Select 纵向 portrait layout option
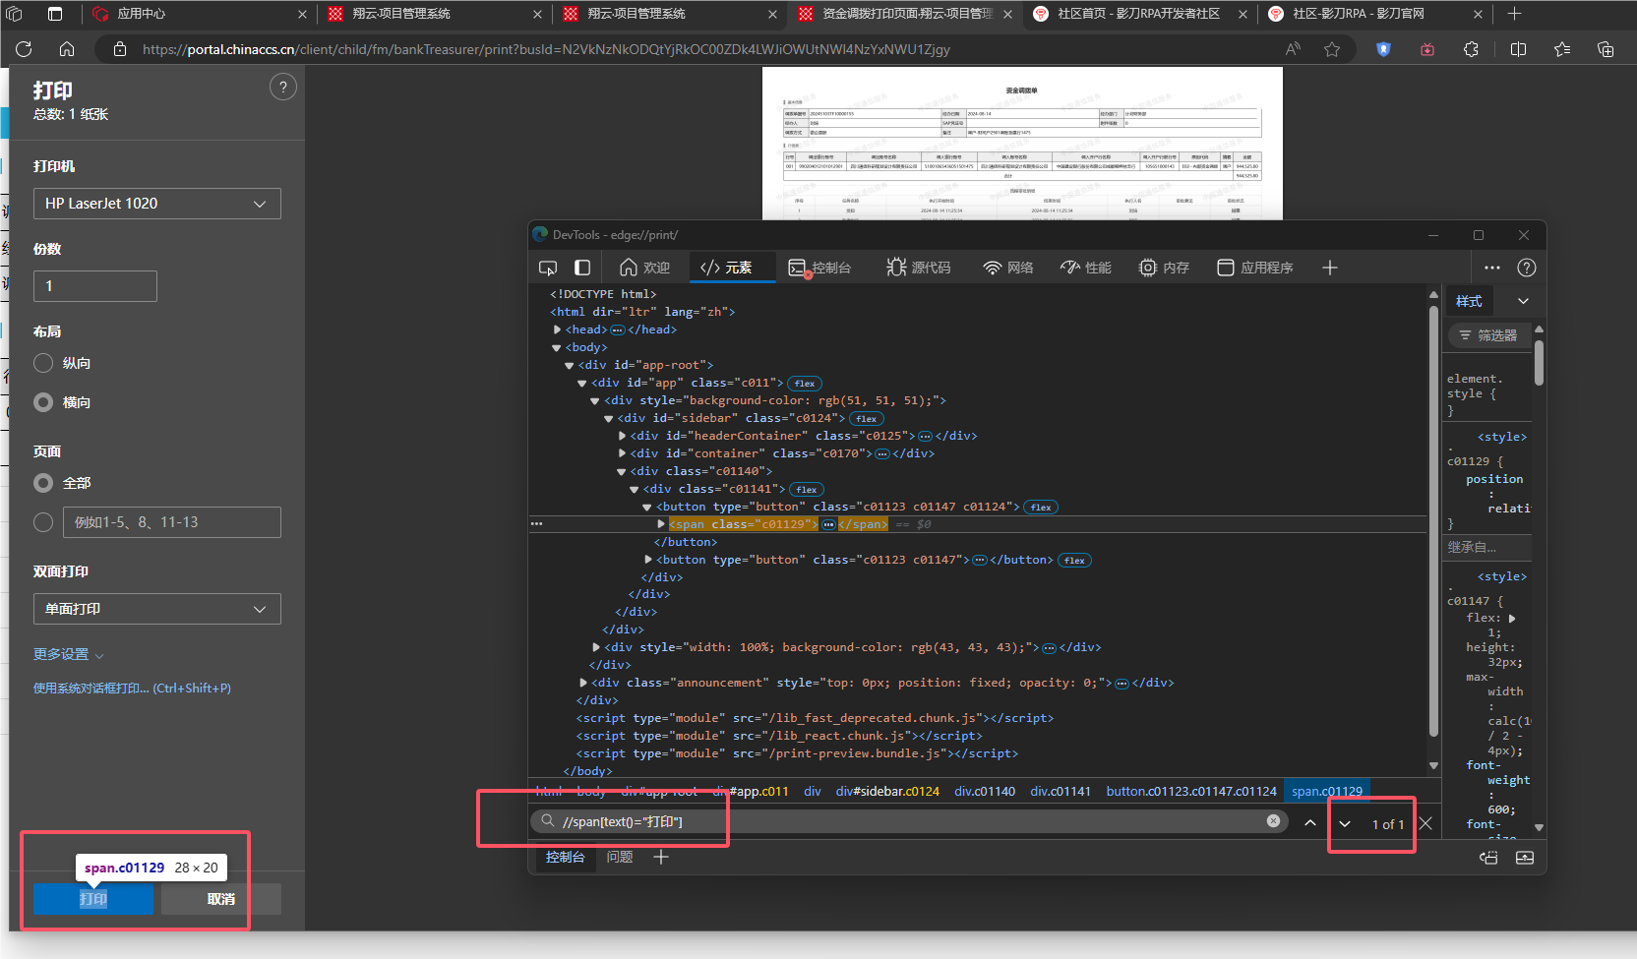Image resolution: width=1637 pixels, height=959 pixels. pos(43,363)
